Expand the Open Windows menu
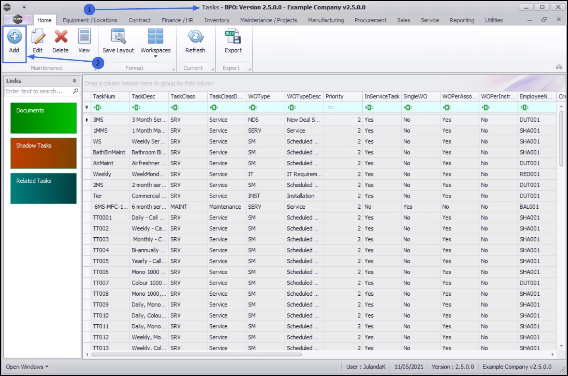568x376 pixels. coord(27,367)
